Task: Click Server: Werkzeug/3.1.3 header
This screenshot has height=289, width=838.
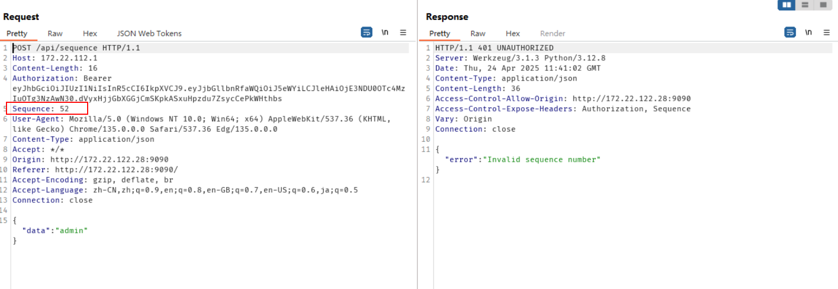Action: pos(520,58)
